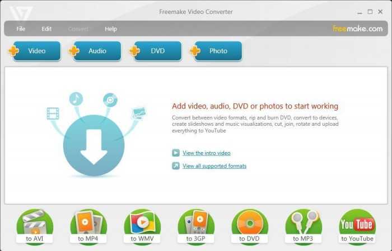Add images with the Photo button
The width and height of the screenshot is (392, 251).
pos(217,51)
